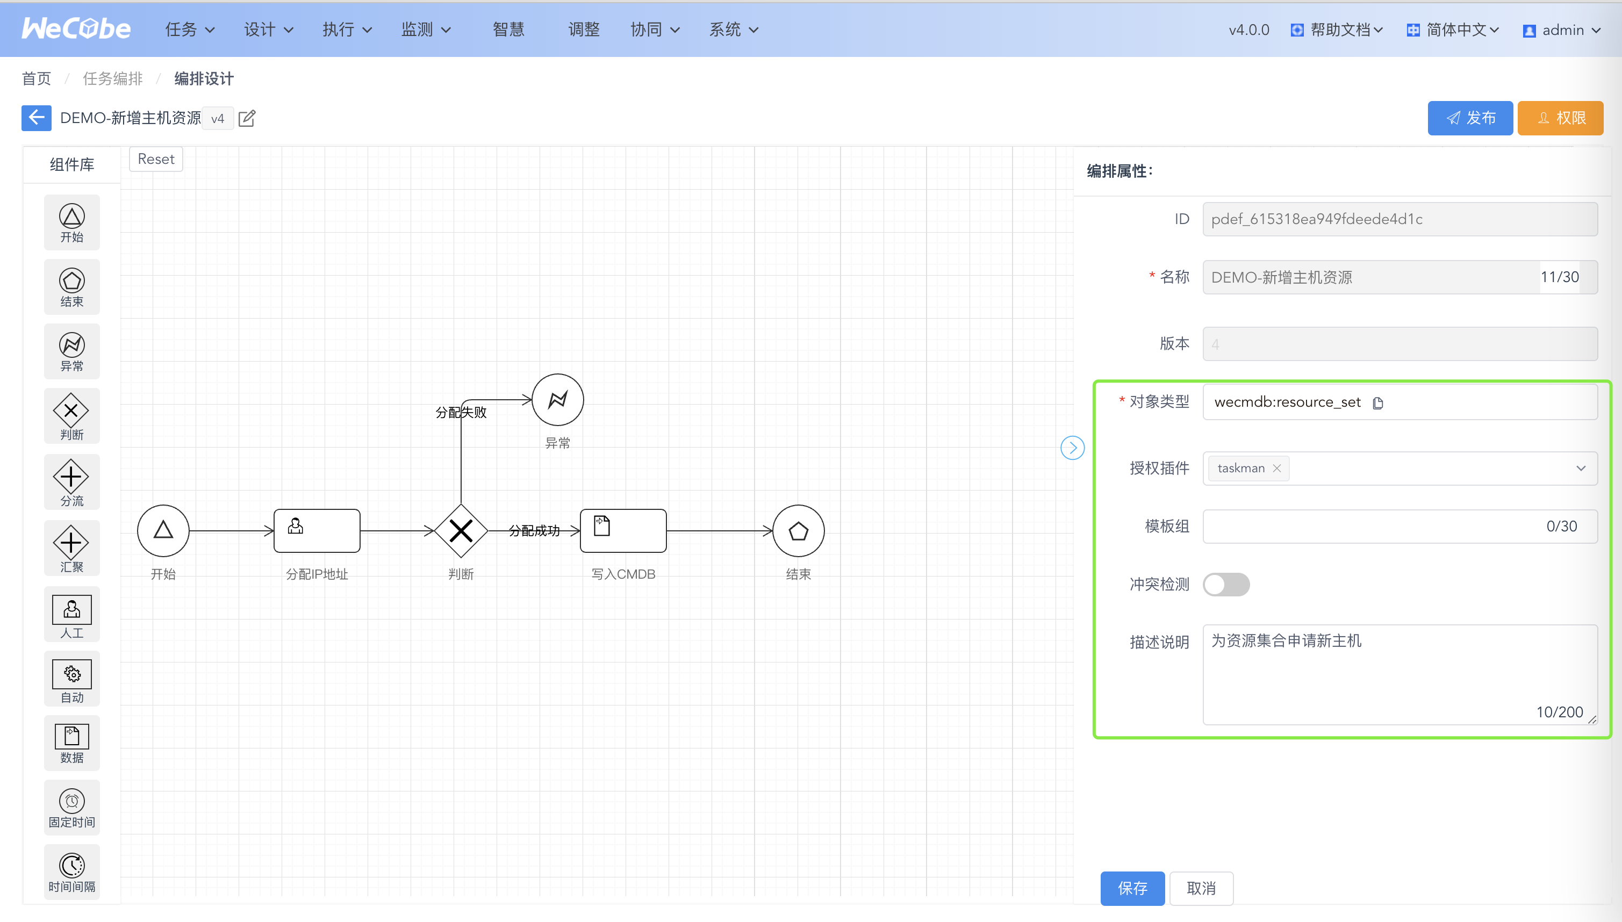Image resolution: width=1622 pixels, height=922 pixels.
Task: Click the 异常 exception node on canvas
Action: coord(557,400)
